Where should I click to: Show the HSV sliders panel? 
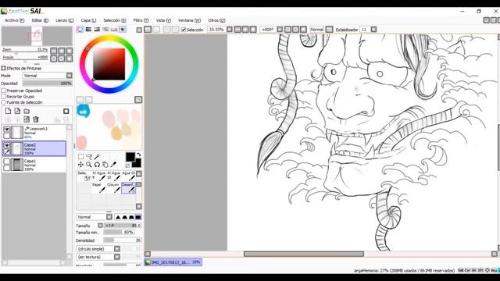tap(97, 30)
